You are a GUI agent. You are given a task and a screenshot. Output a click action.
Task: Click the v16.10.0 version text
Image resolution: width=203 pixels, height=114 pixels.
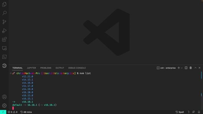pos(28,92)
